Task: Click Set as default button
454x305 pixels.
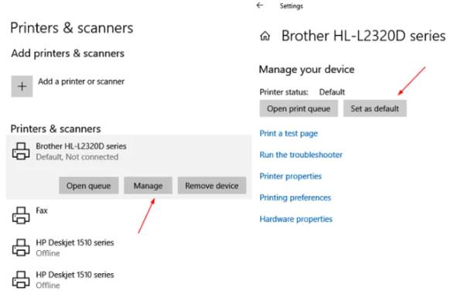Action: 375,108
